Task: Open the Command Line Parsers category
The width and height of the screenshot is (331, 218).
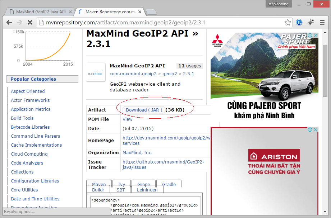Action: (36, 136)
